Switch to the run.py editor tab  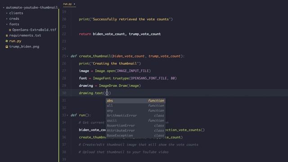[x=67, y=4]
